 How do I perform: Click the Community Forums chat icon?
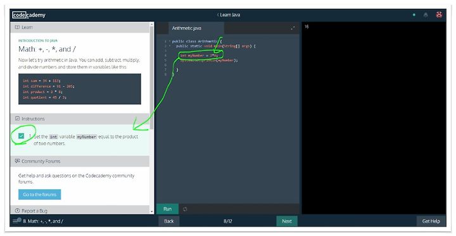click(x=17, y=161)
